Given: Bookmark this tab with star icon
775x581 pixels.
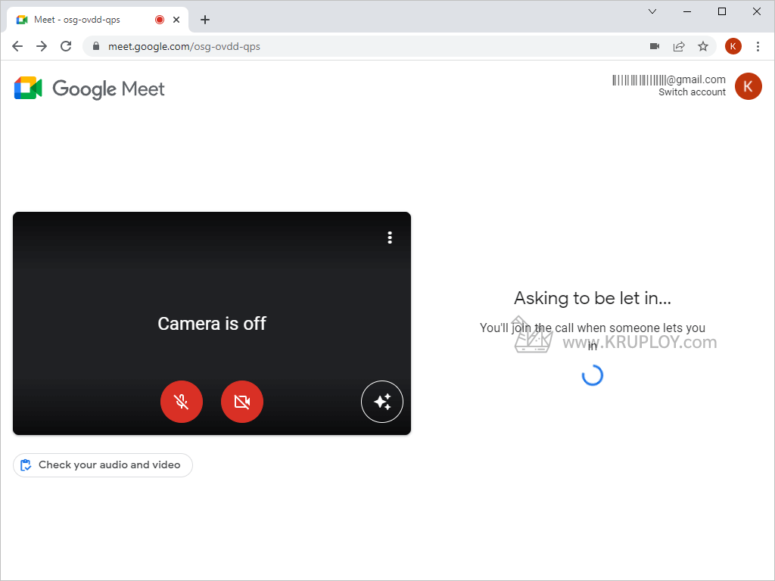Looking at the screenshot, I should (x=703, y=46).
